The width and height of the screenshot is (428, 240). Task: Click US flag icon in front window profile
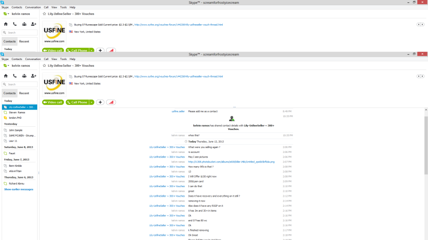pyautogui.click(x=71, y=83)
